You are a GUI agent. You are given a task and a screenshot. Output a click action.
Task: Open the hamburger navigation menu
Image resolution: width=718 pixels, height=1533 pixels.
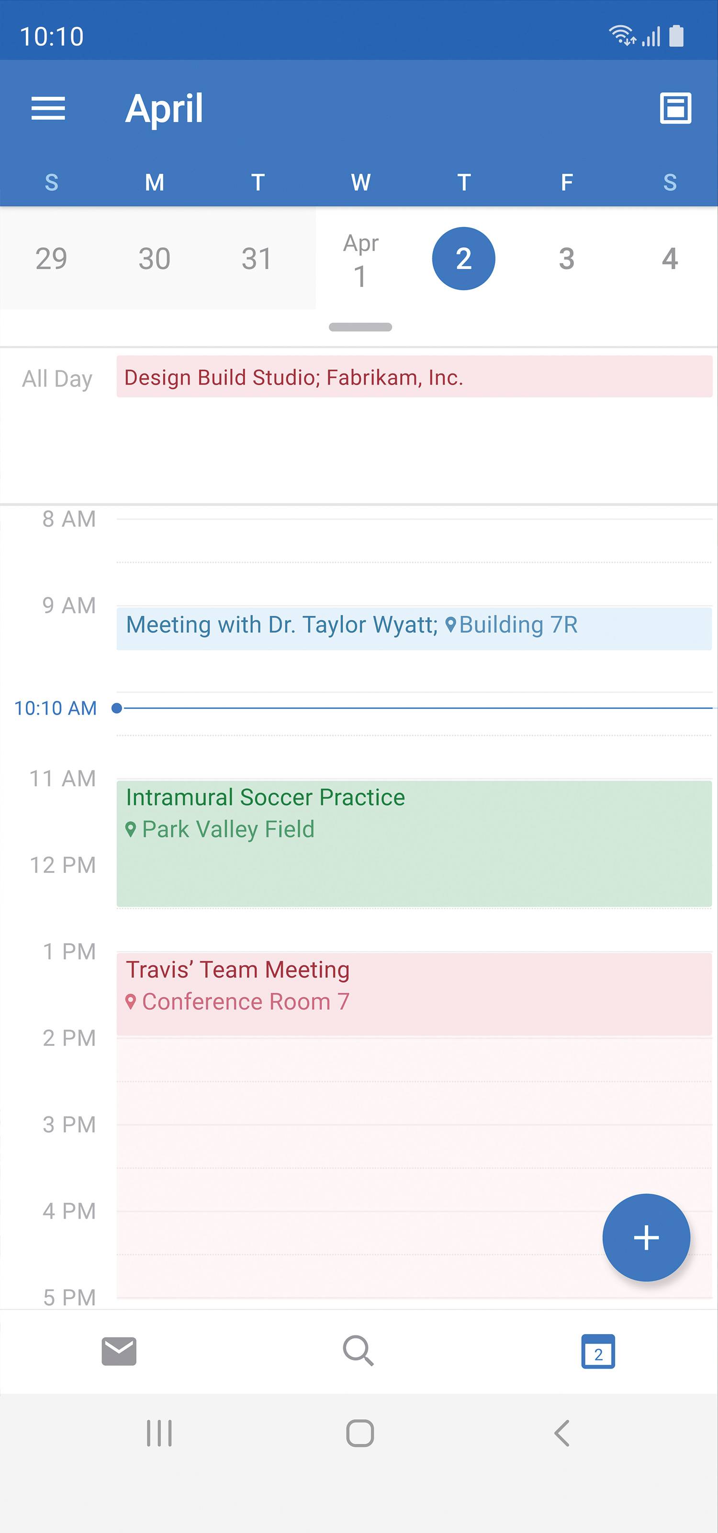click(48, 108)
